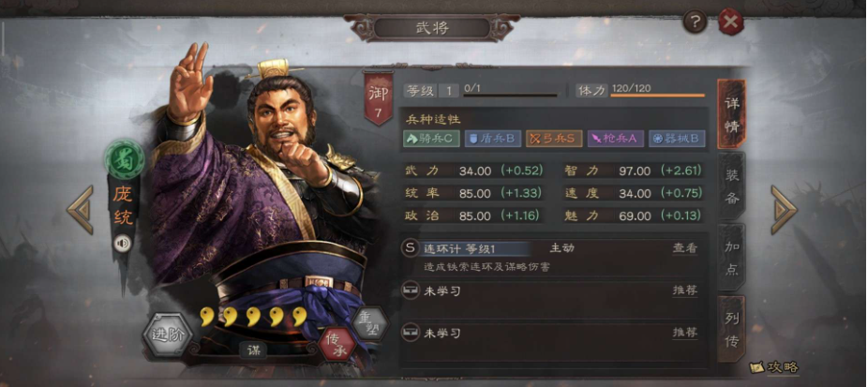Select the 弓兵S troop aptitude badge
Image resolution: width=867 pixels, height=387 pixels.
pos(554,139)
